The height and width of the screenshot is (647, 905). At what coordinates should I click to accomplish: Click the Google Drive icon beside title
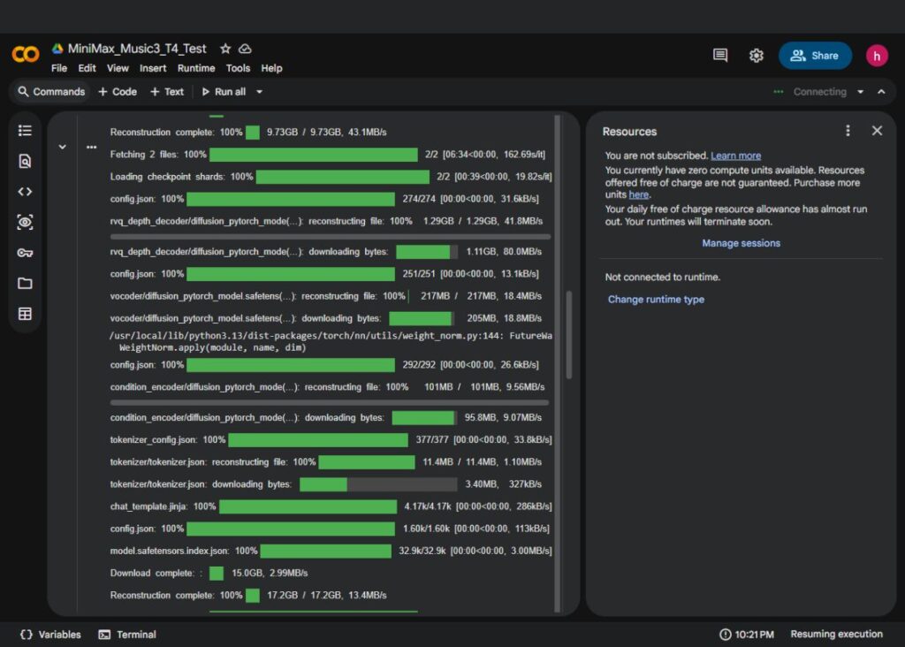(57, 49)
